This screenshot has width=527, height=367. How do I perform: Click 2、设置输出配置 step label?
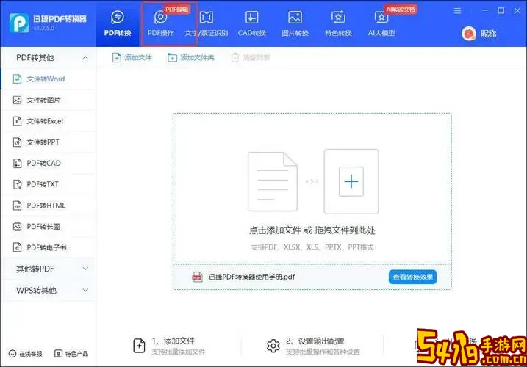[x=315, y=341]
